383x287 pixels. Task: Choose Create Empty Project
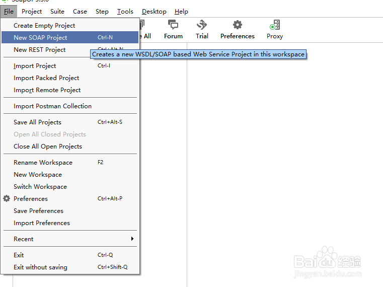(70, 25)
